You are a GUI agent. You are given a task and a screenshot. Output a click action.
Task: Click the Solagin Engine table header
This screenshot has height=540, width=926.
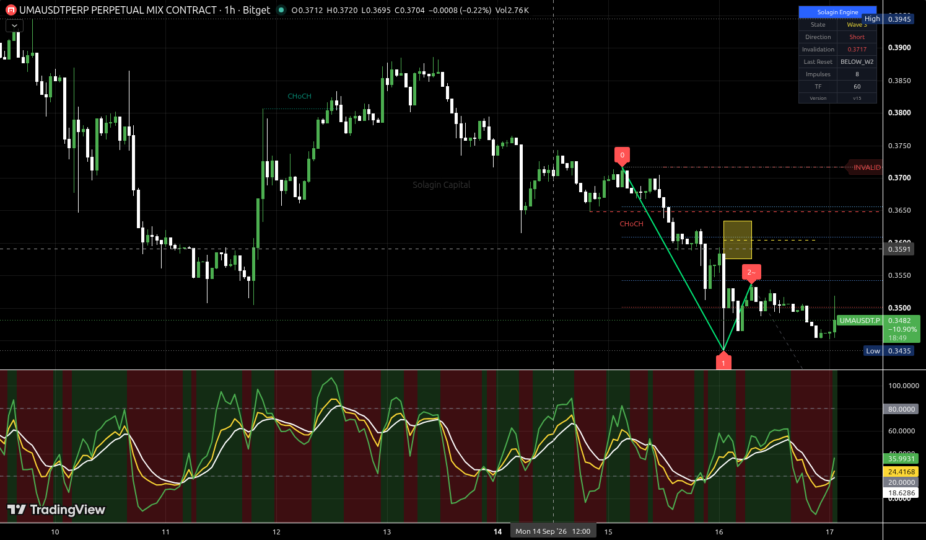tap(837, 12)
